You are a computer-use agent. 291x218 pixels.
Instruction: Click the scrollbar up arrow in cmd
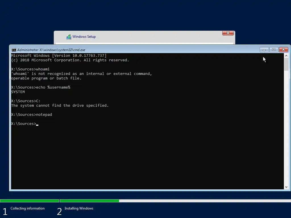tap(286, 56)
